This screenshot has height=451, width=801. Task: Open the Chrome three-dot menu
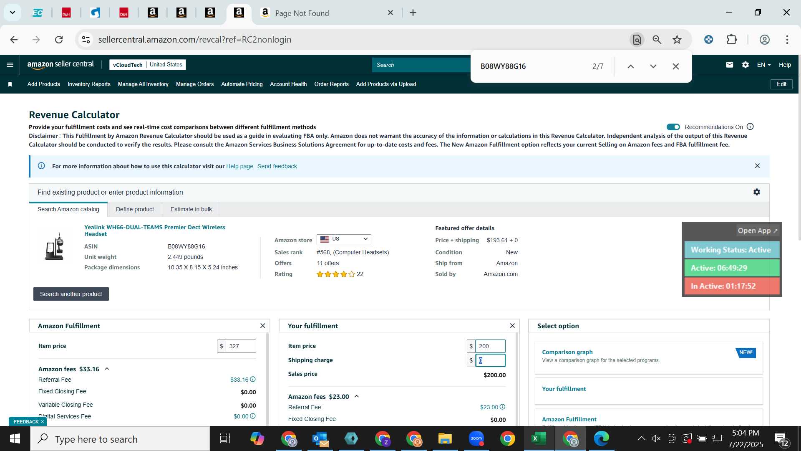[x=787, y=40]
